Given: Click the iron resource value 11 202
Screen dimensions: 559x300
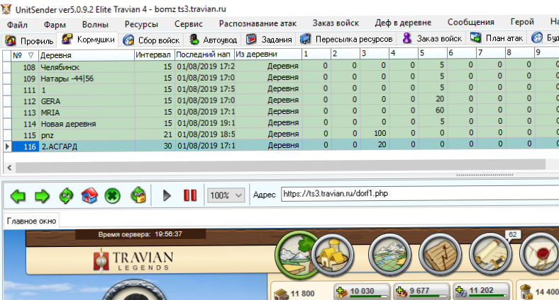Looking at the screenshot, I should 481,290.
